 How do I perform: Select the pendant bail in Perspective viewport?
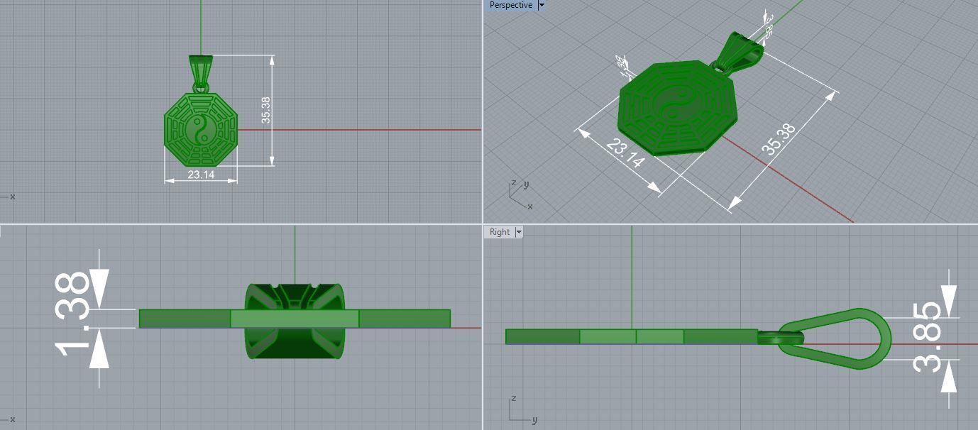click(x=740, y=53)
